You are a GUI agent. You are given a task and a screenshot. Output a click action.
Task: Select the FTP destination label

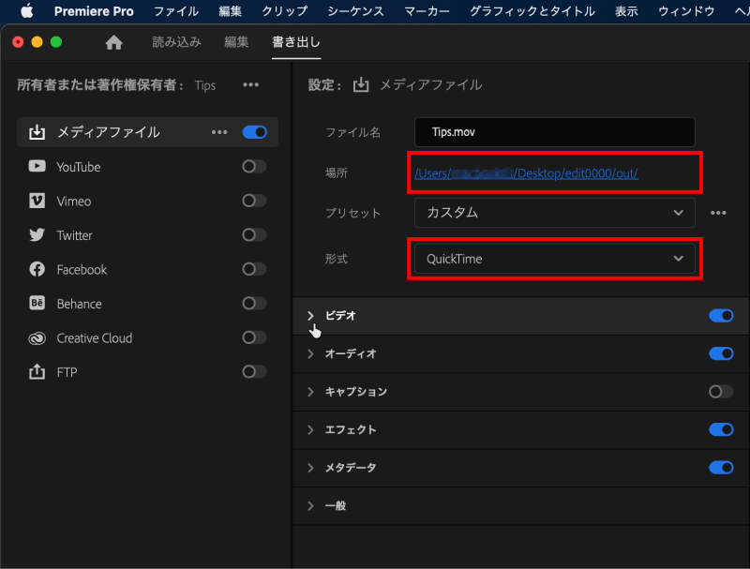[67, 372]
